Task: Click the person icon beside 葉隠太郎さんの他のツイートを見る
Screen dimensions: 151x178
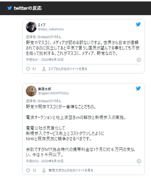Action: [44, 170]
